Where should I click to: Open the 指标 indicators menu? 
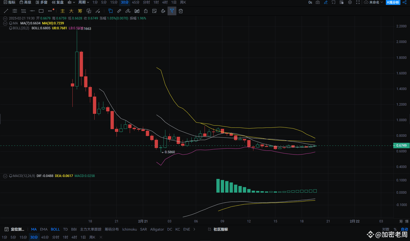10,2
